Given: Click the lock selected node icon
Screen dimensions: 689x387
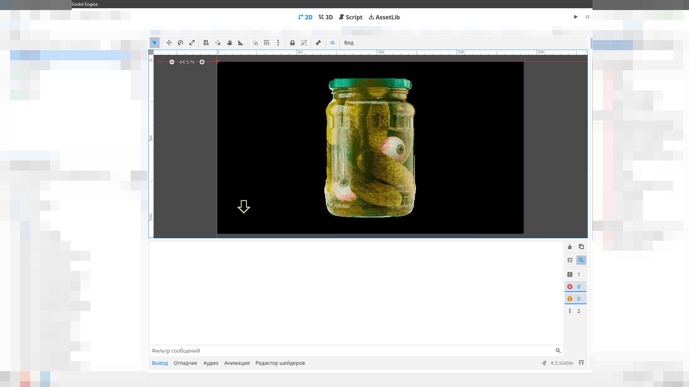Looking at the screenshot, I should point(292,43).
